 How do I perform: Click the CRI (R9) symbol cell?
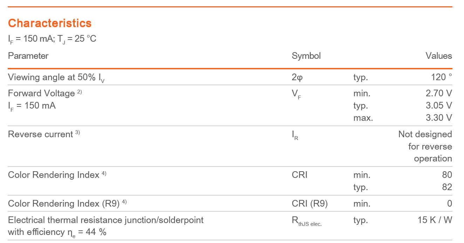tap(310, 204)
